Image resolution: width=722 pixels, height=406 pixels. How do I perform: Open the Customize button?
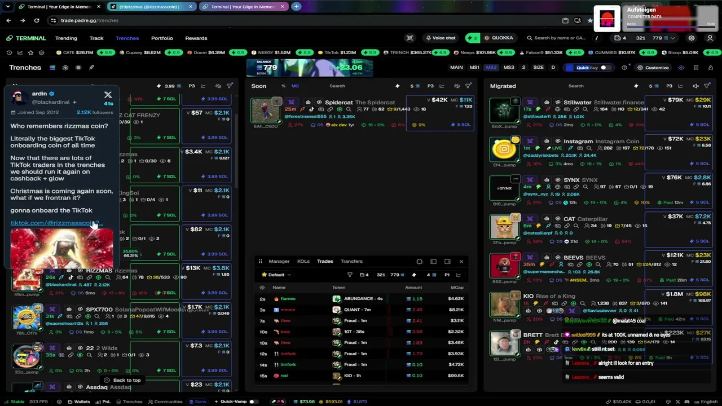[x=653, y=68]
